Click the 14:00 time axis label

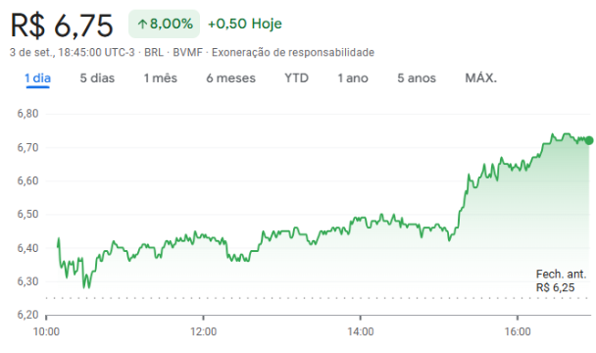pyautogui.click(x=361, y=331)
